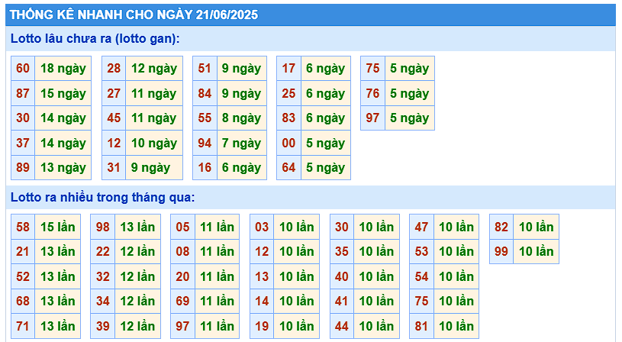Click the '13 ngày' cell
The height and width of the screenshot is (342, 622).
(x=63, y=167)
